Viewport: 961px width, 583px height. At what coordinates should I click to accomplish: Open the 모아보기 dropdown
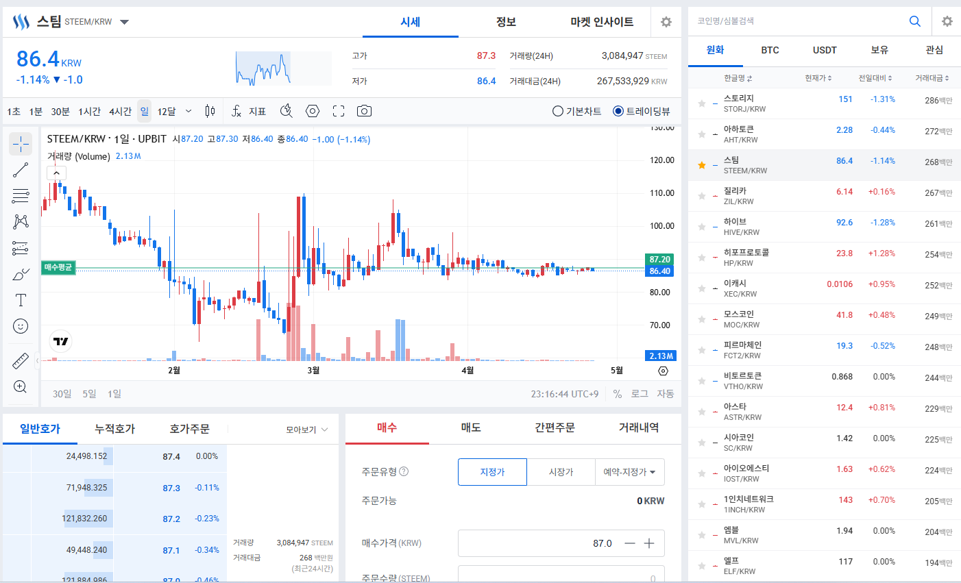[307, 430]
